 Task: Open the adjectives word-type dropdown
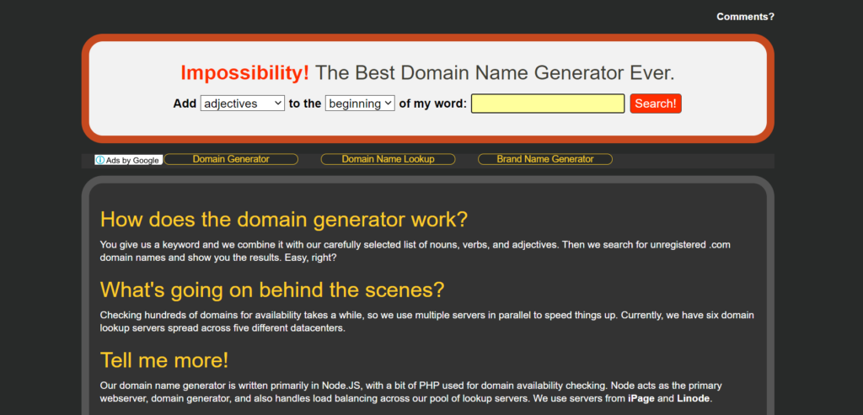(x=242, y=104)
